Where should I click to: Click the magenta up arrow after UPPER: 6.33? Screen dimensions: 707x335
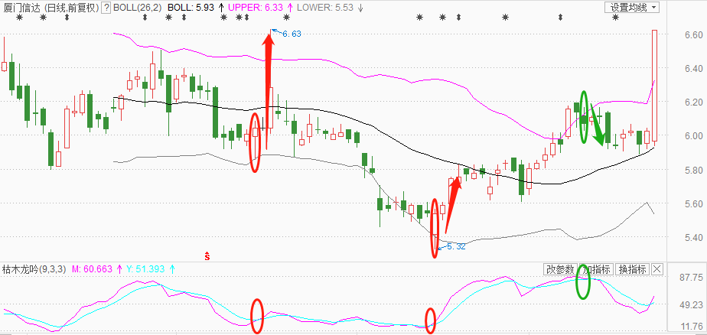289,8
